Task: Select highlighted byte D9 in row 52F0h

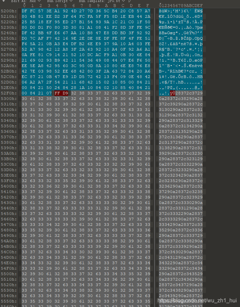Action: click(65, 93)
